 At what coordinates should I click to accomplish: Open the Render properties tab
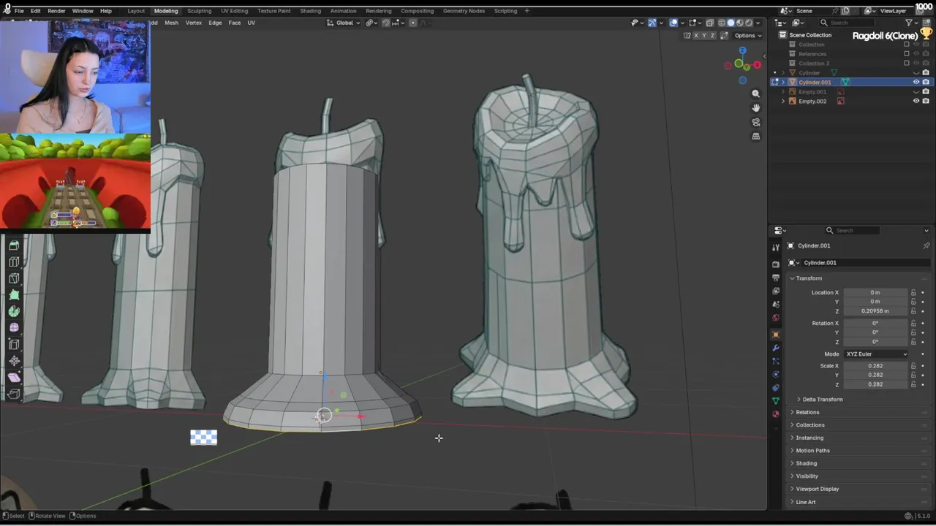point(776,264)
